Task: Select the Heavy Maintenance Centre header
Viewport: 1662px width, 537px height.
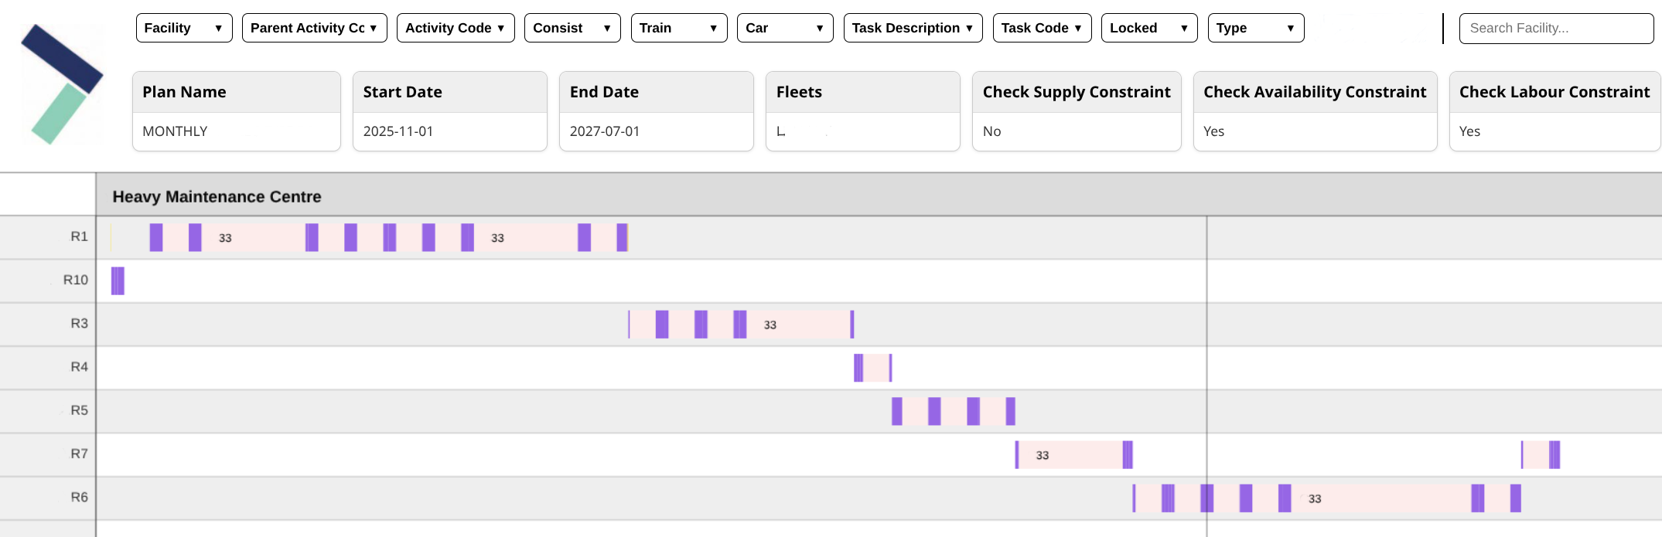Action: (217, 196)
